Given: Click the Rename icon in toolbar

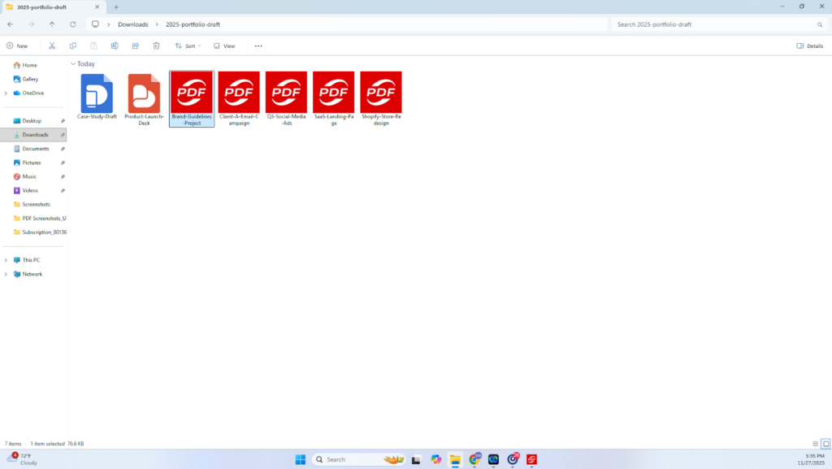Looking at the screenshot, I should click(x=115, y=46).
